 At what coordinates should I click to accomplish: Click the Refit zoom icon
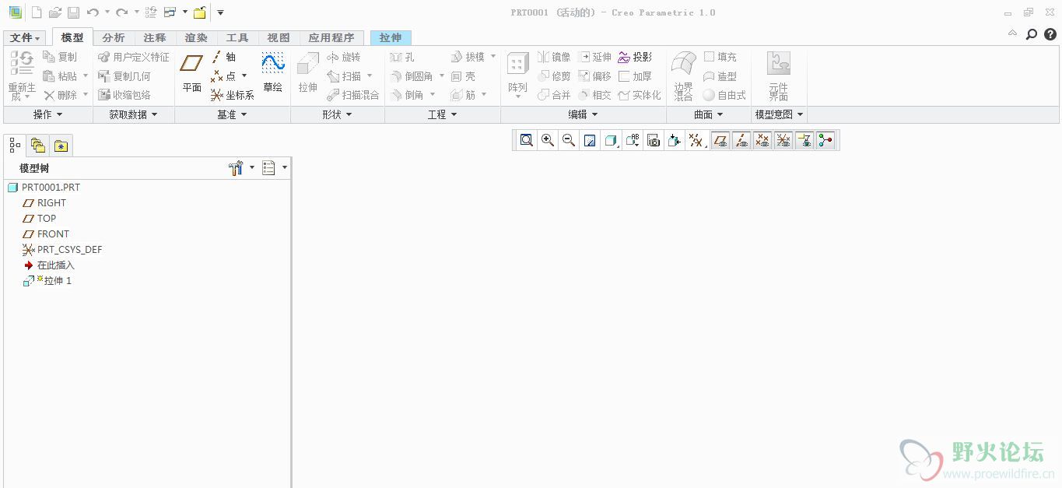(x=527, y=140)
